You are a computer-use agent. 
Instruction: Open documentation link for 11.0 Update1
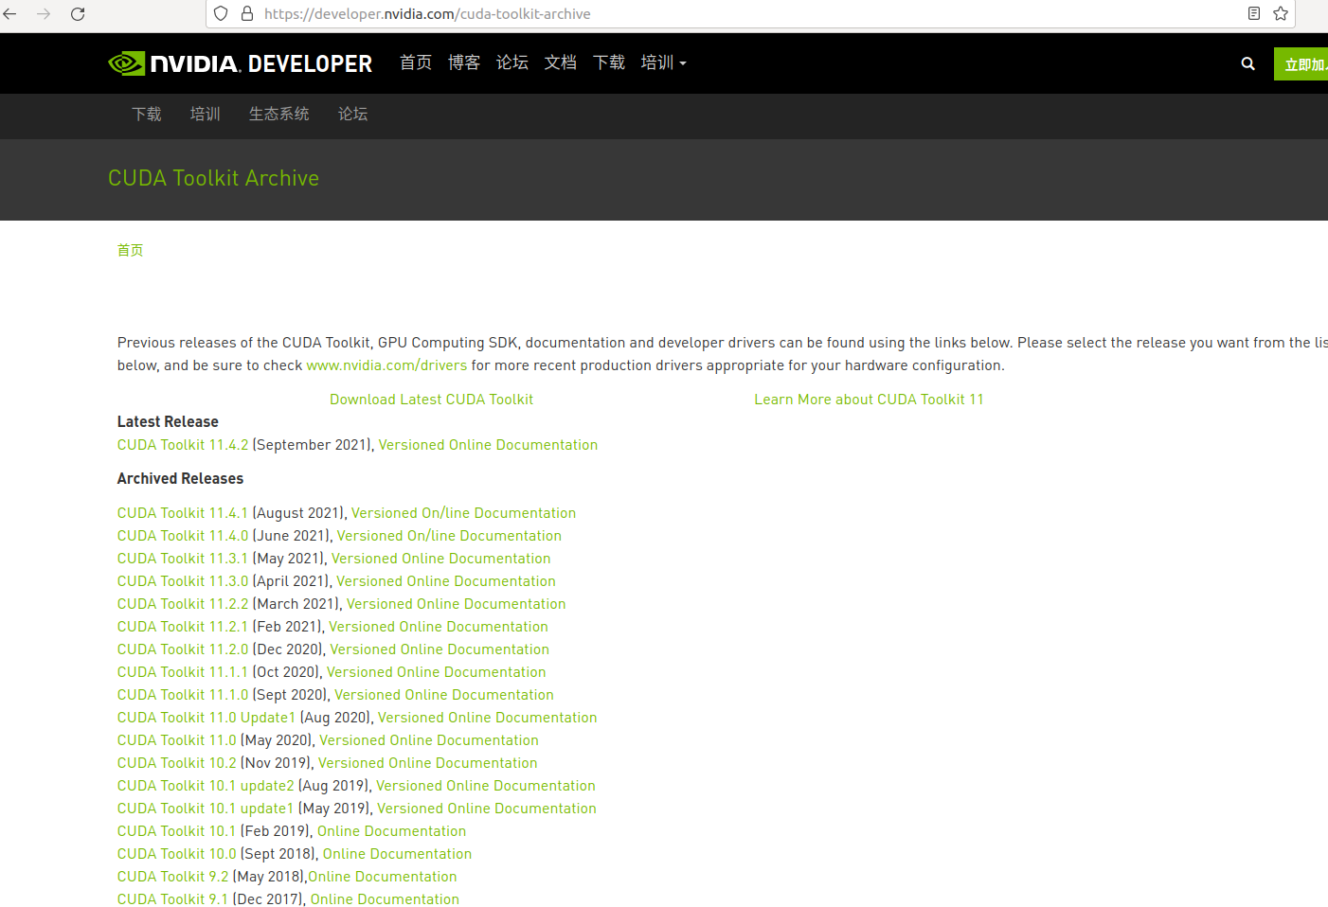click(487, 718)
